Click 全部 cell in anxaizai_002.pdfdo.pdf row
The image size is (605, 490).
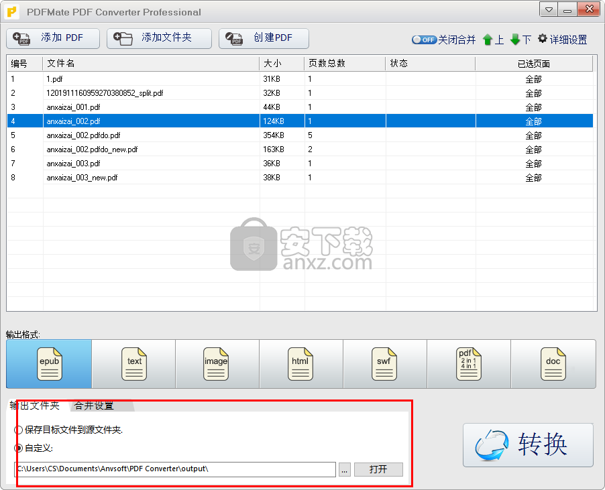click(x=534, y=135)
